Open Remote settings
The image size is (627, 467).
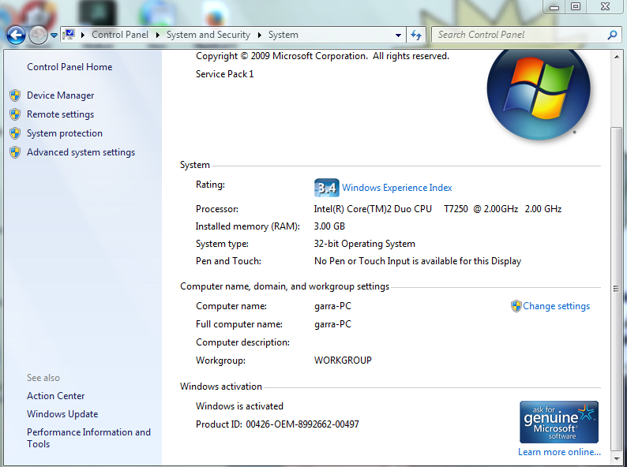click(x=60, y=114)
